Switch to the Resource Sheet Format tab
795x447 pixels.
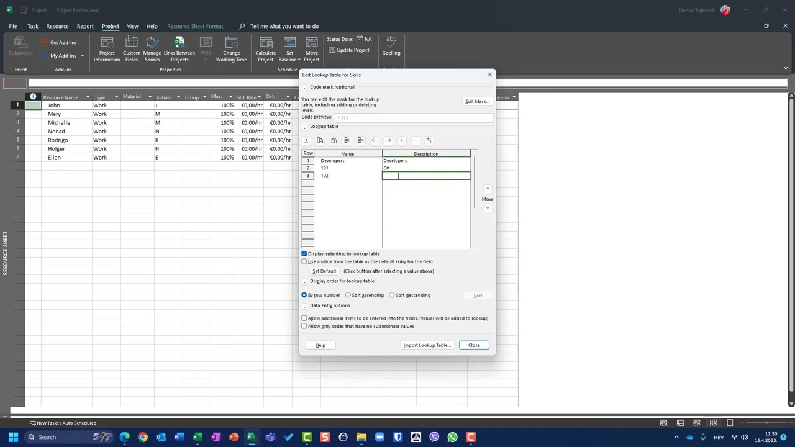click(x=195, y=26)
